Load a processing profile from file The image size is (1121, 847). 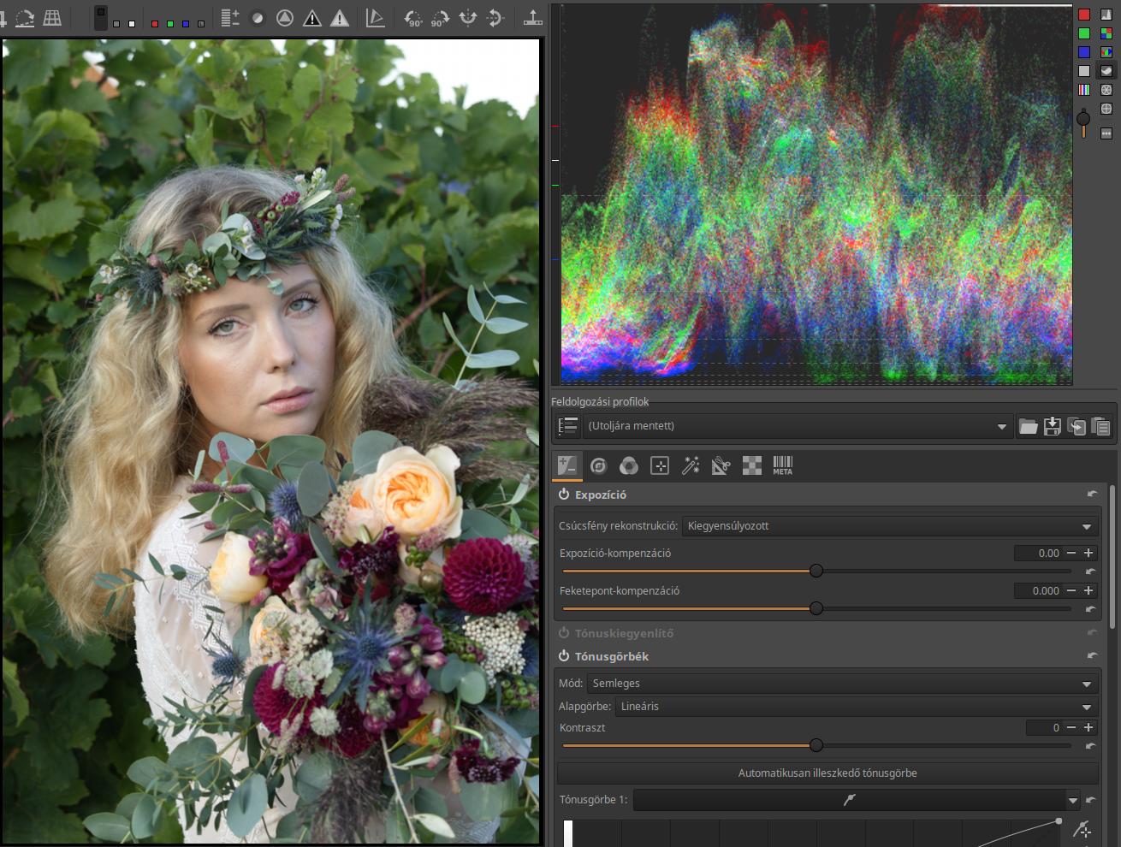click(1028, 426)
